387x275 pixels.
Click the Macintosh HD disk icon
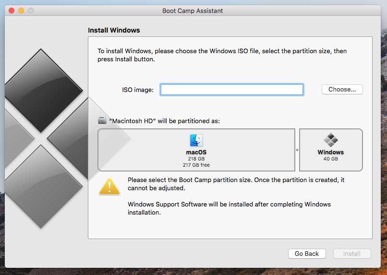coord(102,120)
